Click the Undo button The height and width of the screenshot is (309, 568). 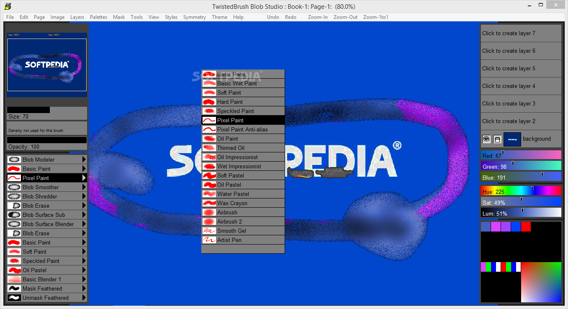coord(273,17)
